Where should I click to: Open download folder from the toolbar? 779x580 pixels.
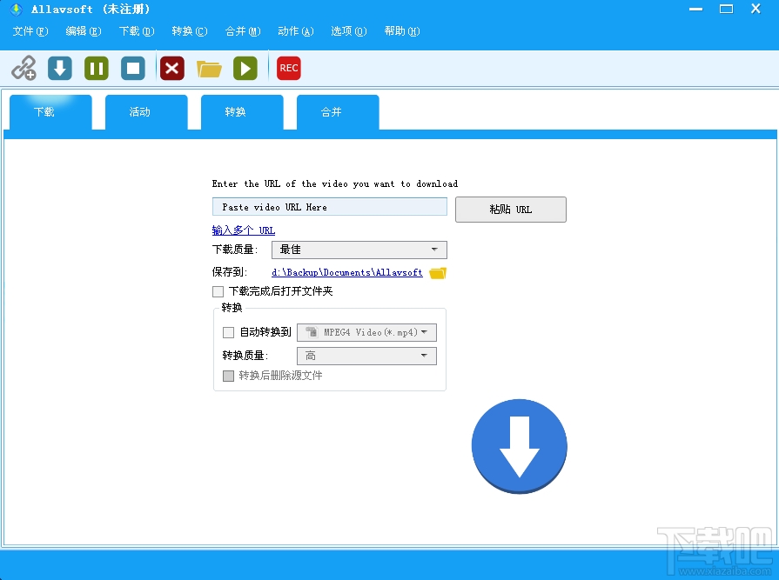pos(208,67)
